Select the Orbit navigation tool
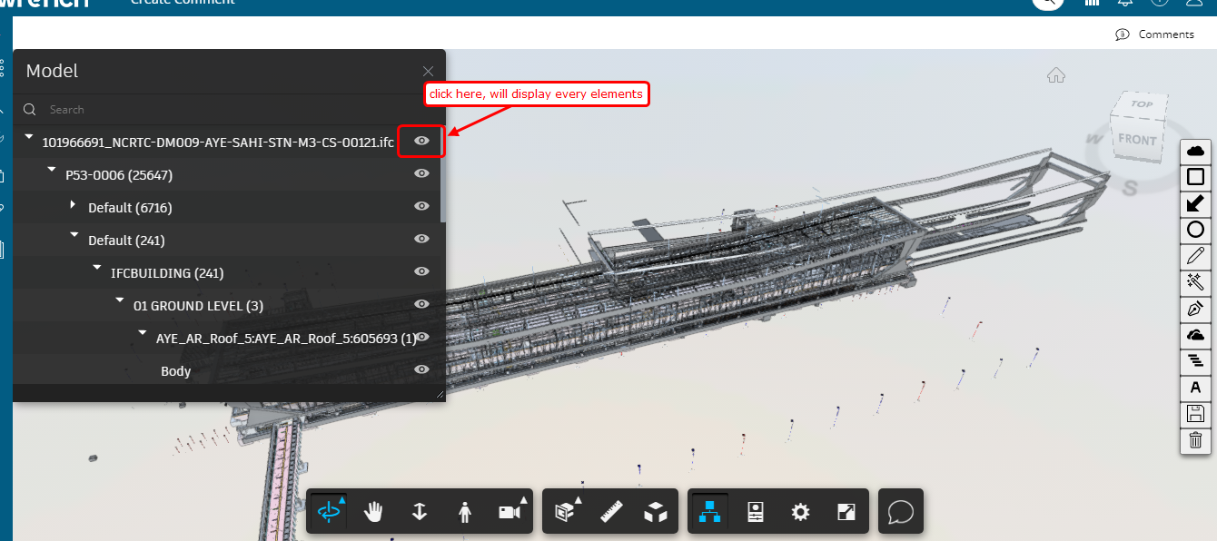 [327, 511]
